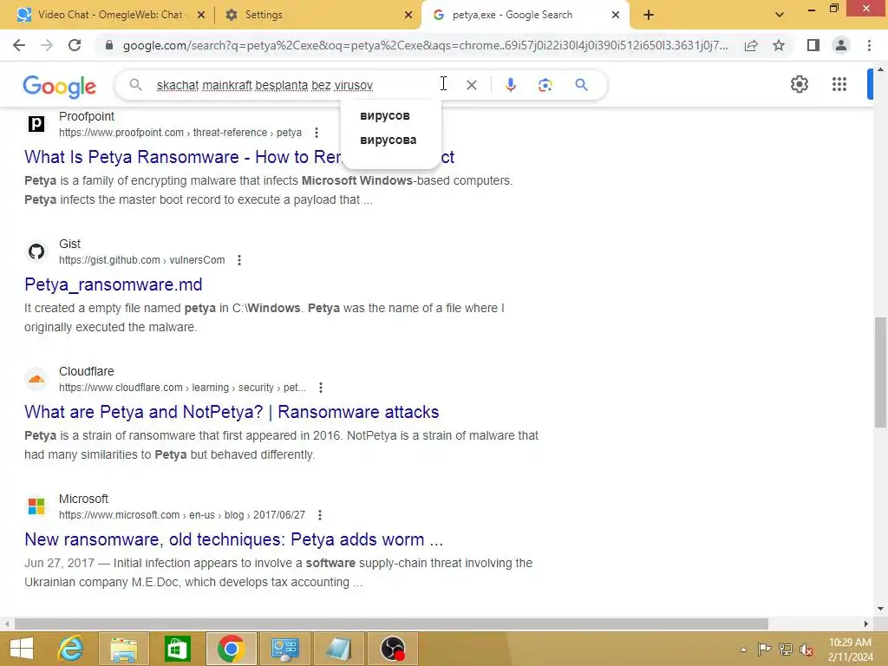Open a new tab
888x666 pixels.
click(649, 15)
